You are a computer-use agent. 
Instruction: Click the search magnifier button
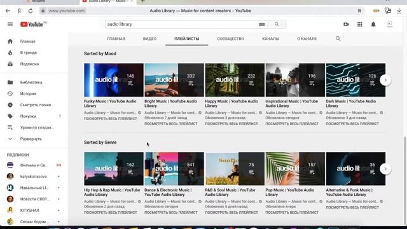coord(277,24)
